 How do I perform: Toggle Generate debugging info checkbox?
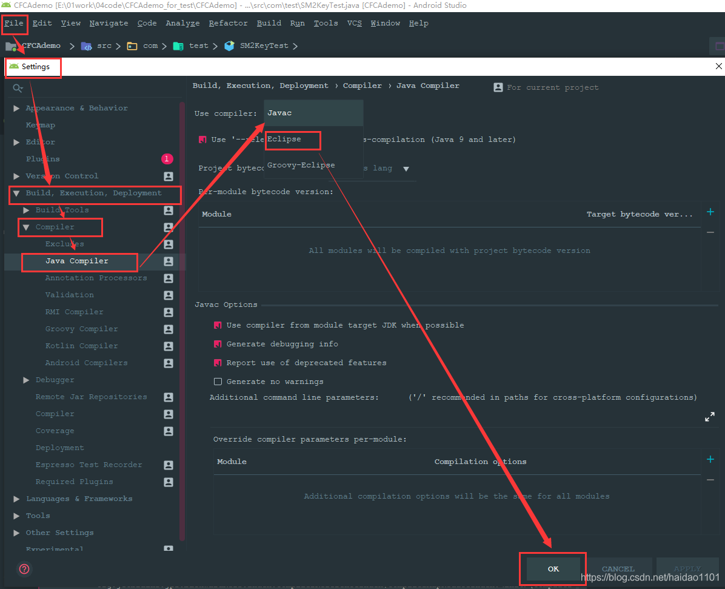pyautogui.click(x=218, y=344)
